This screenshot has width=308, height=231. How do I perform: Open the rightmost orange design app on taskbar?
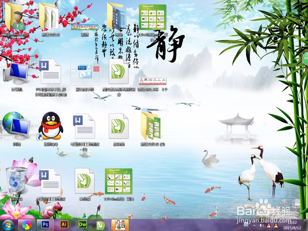pos(120,225)
